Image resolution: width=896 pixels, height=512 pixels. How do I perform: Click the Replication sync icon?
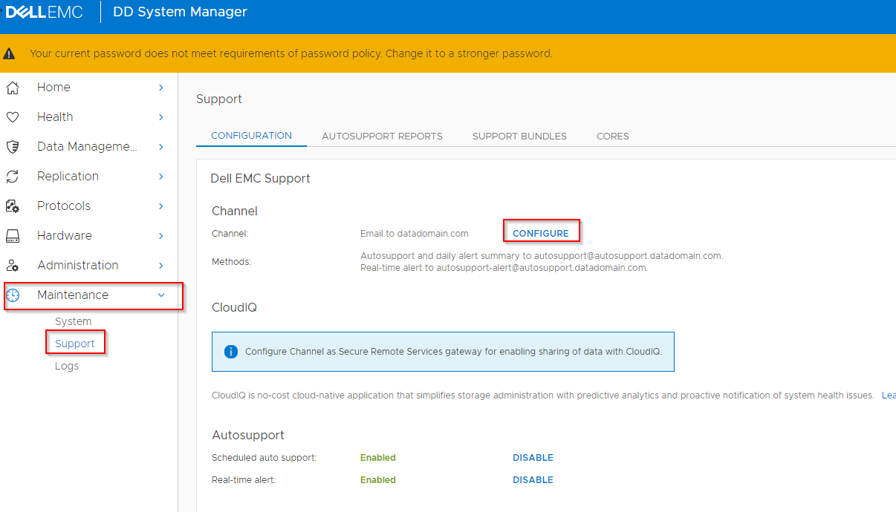[14, 176]
